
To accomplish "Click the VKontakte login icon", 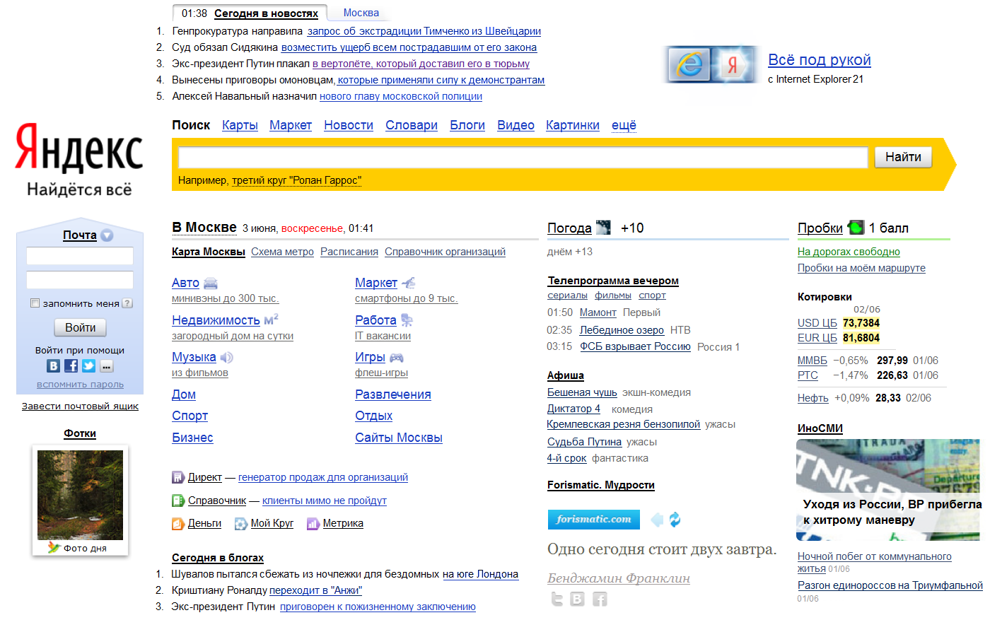I will coord(53,365).
